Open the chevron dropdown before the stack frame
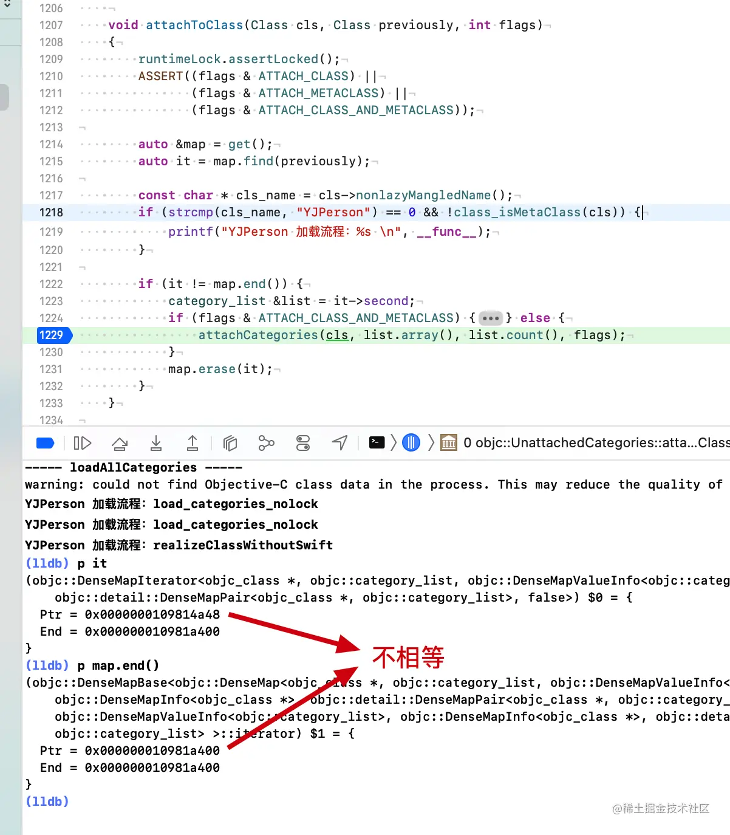Image resolution: width=730 pixels, height=835 pixels. point(431,443)
